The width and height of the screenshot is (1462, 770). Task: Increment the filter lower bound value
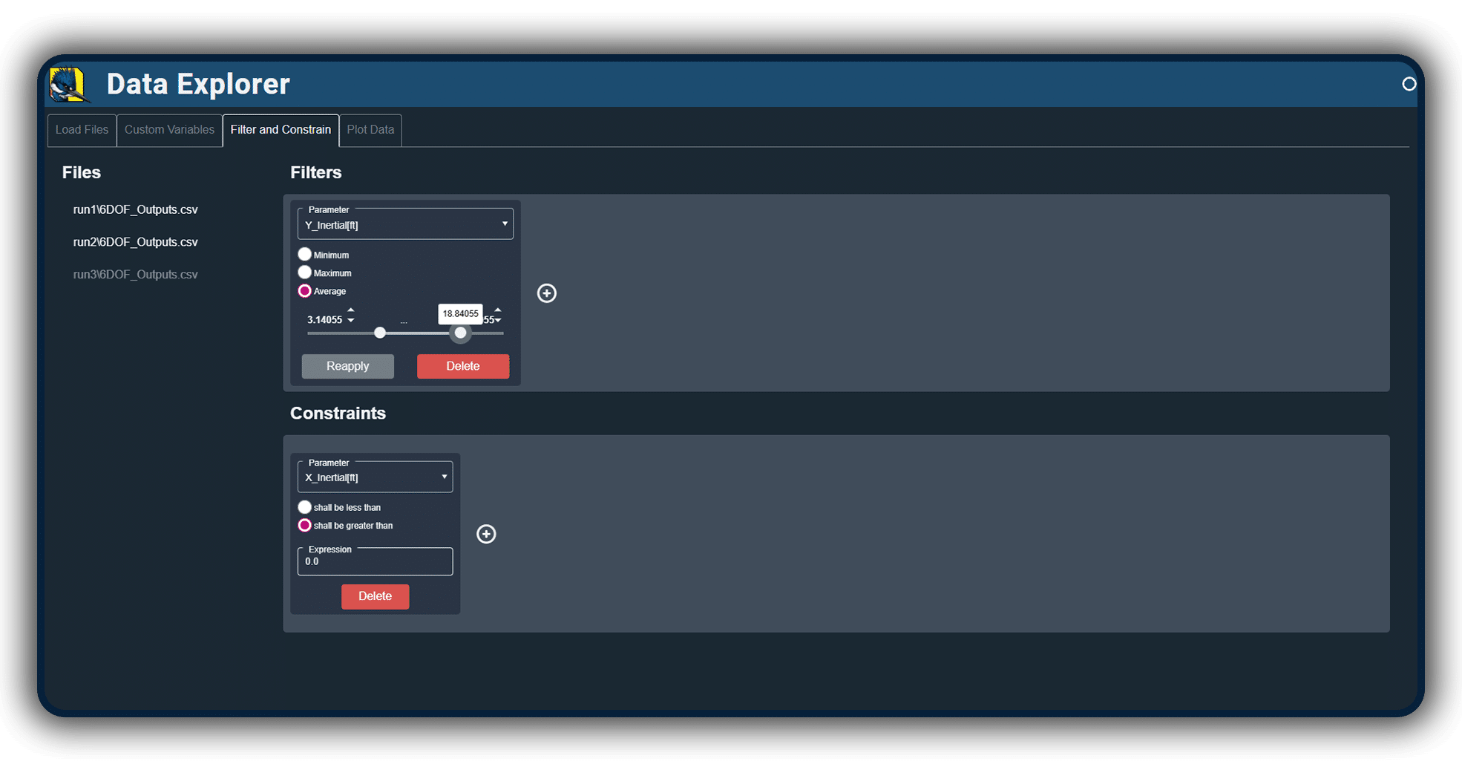[x=351, y=310]
